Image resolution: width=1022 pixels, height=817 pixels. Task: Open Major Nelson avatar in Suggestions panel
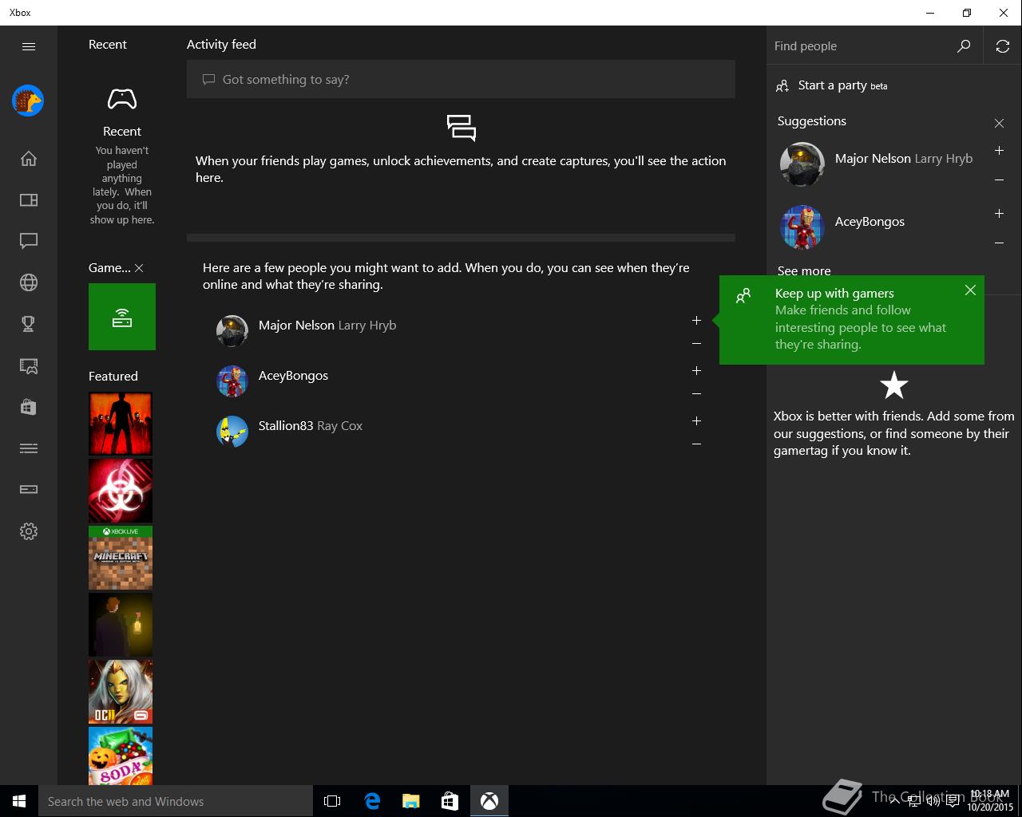click(x=802, y=164)
